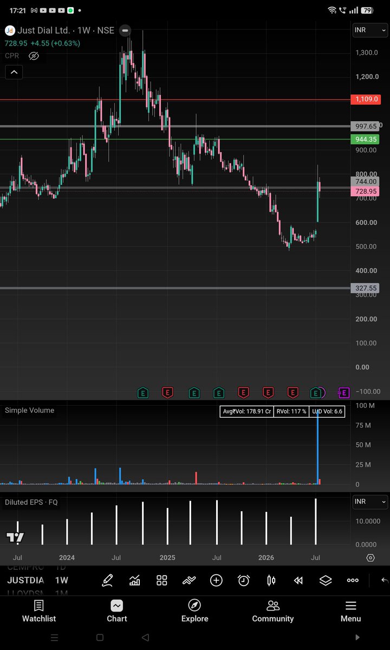Tap the Just Dial company logo icon
The image size is (390, 650).
tap(10, 30)
